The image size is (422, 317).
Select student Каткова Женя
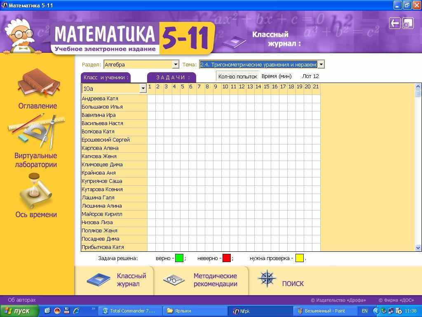point(114,156)
